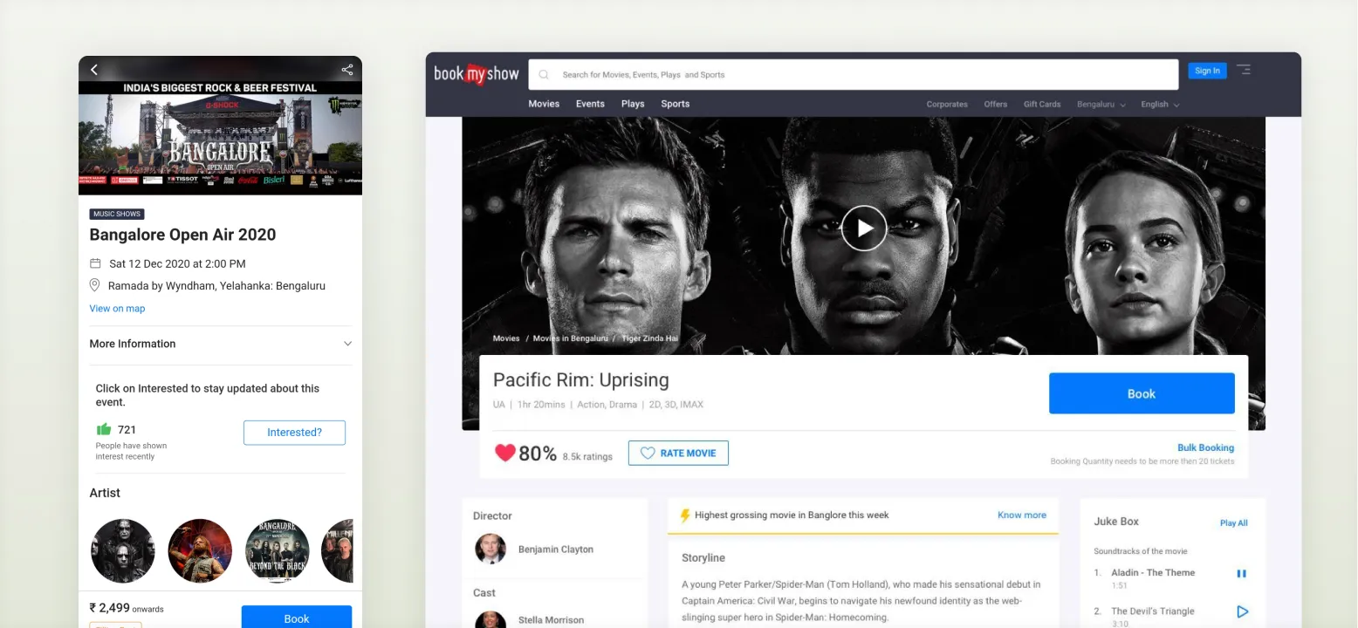
Task: Select the Aladin - The Theme track title
Action: pos(1153,573)
